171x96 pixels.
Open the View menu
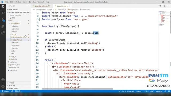(25, 2)
